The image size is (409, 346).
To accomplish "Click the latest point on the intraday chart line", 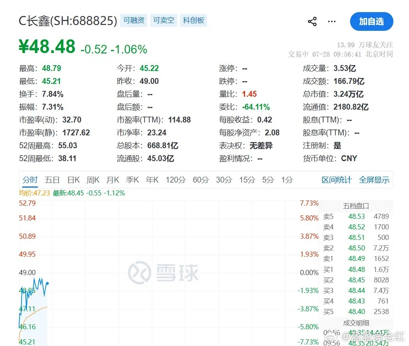I will (47, 283).
